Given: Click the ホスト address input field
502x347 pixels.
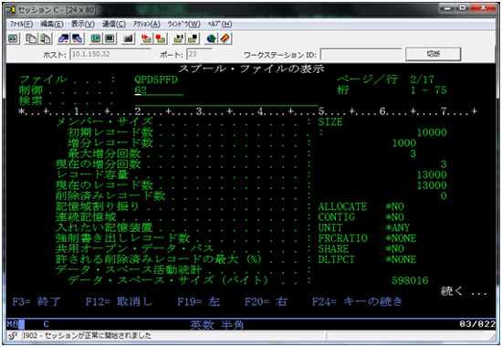Looking at the screenshot, I should pos(110,54).
